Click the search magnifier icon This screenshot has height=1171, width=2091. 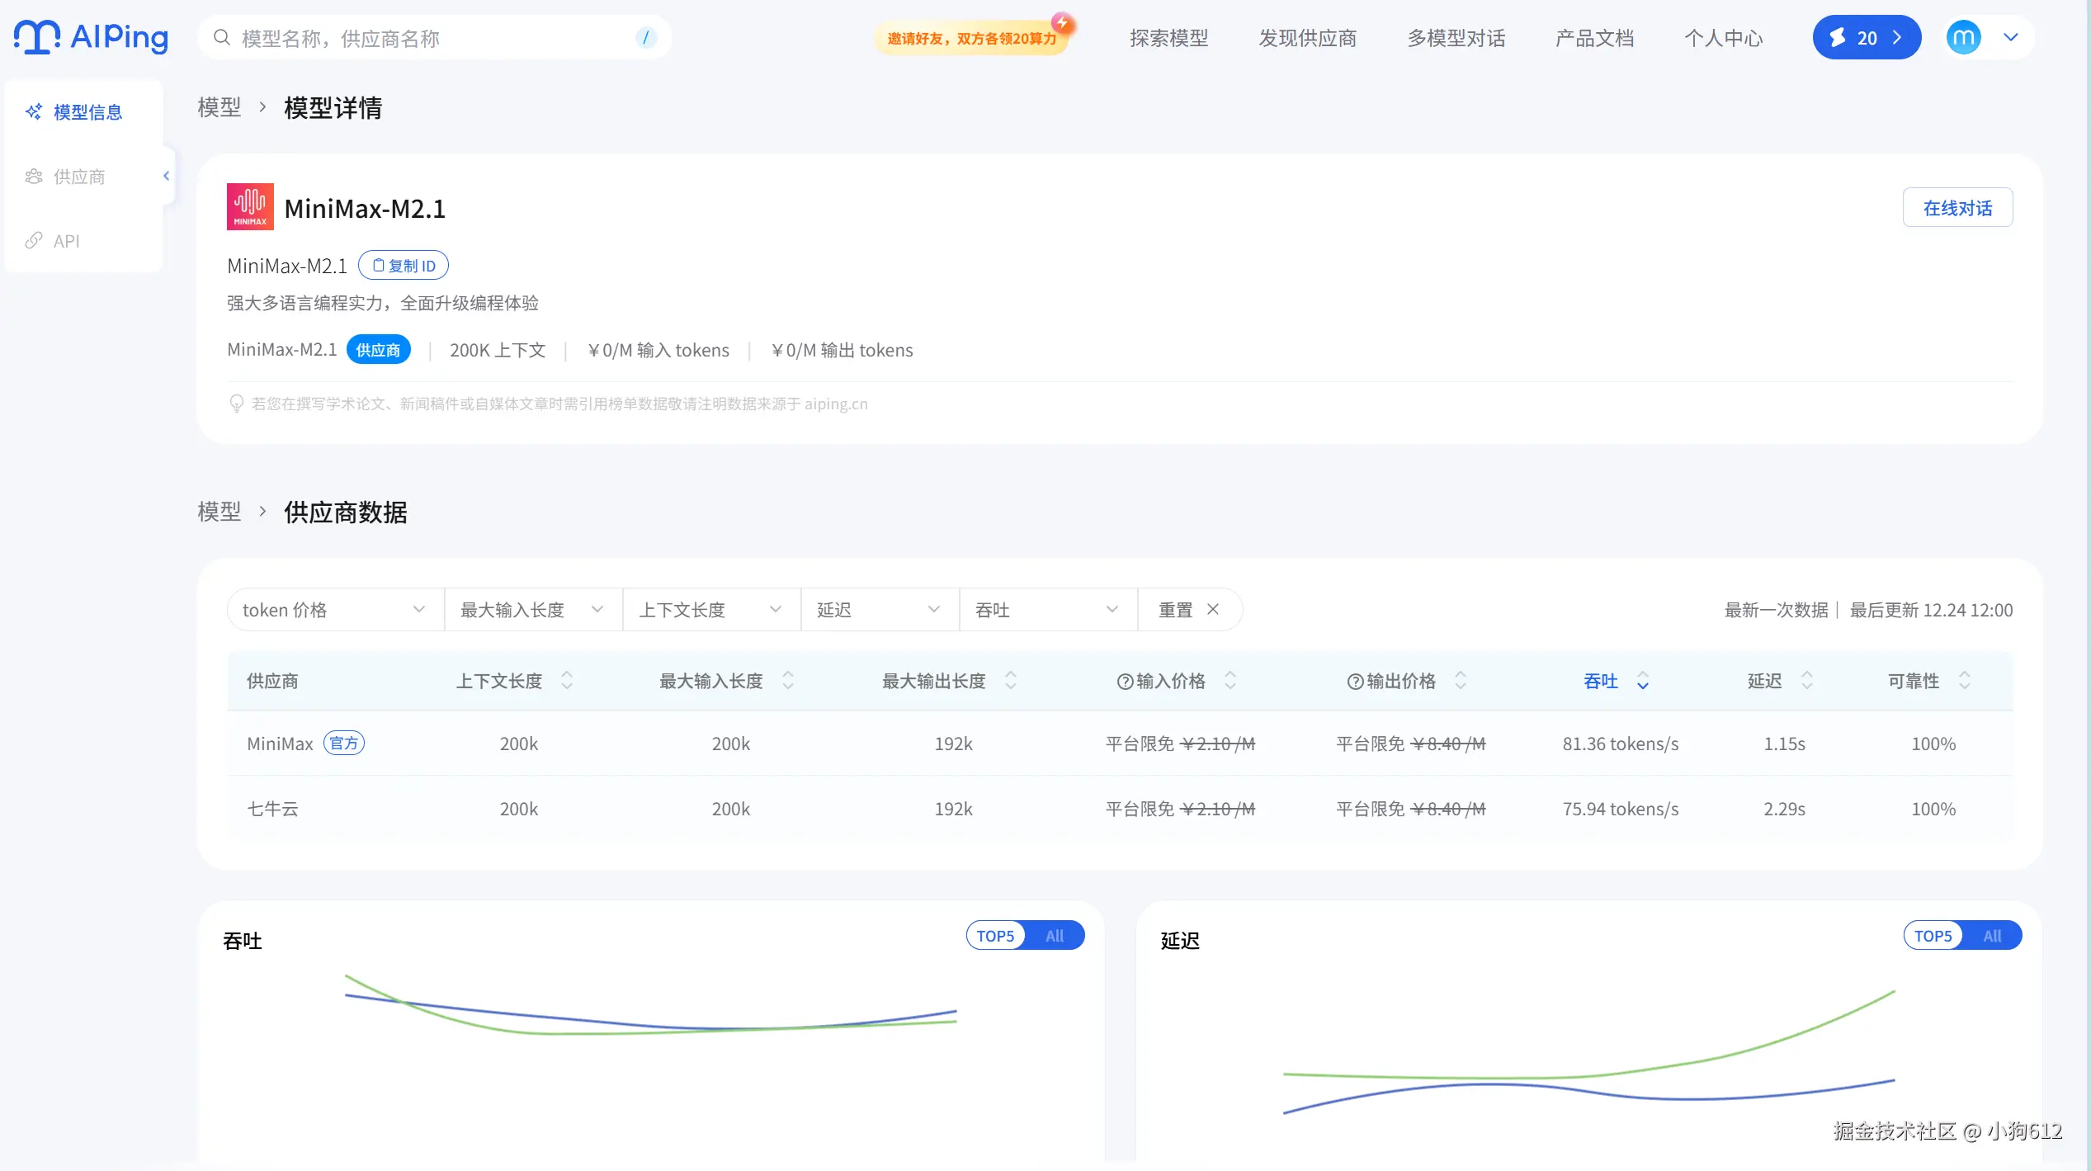pyautogui.click(x=221, y=38)
